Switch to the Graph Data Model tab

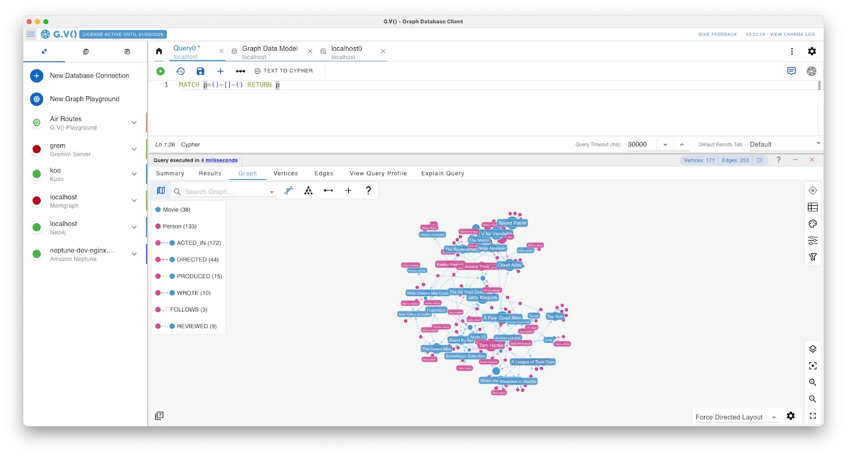pyautogui.click(x=269, y=52)
